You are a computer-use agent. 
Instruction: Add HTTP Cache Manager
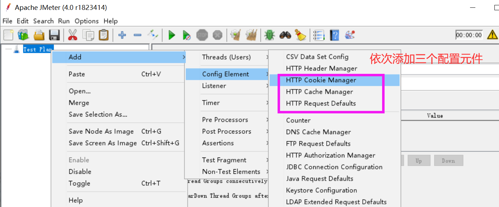coord(334,92)
